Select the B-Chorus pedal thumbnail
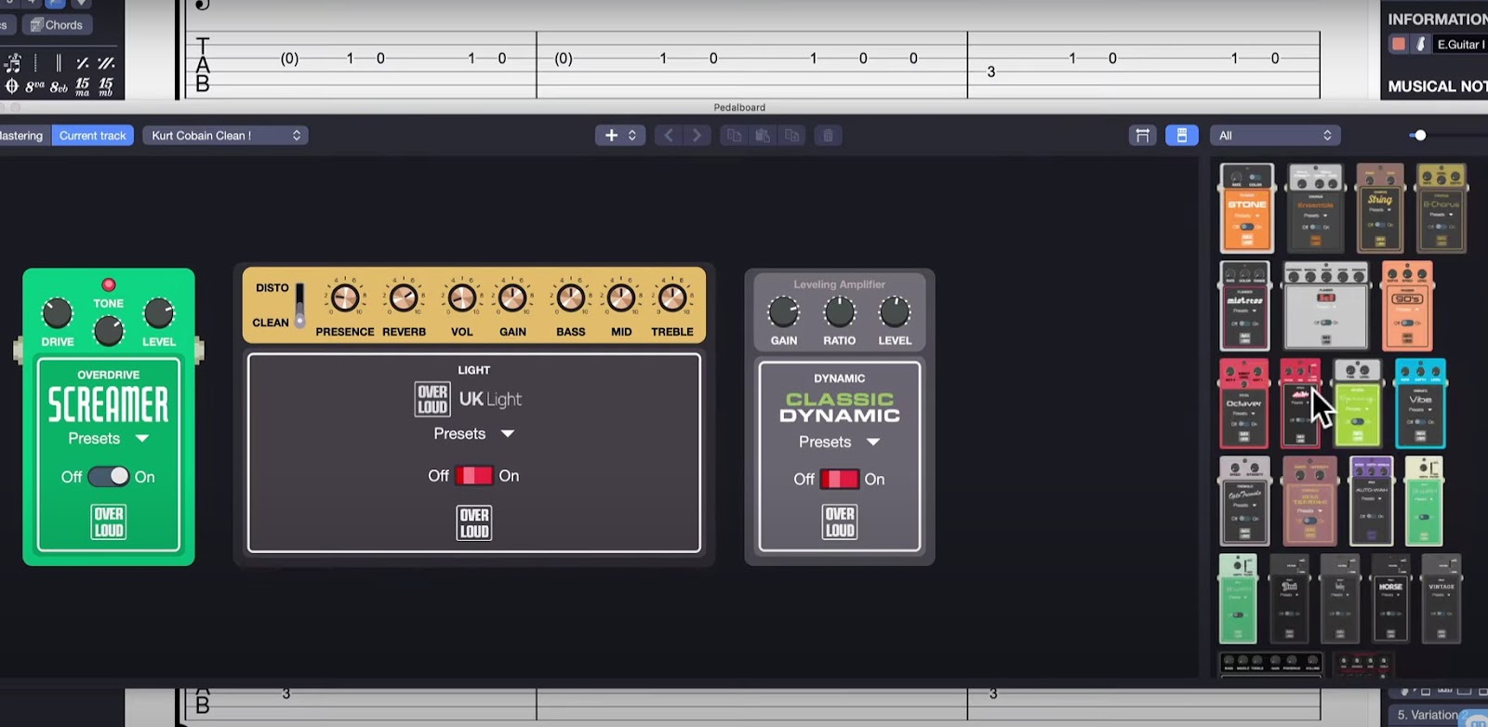Screen dimensions: 1488x727 click(1441, 208)
